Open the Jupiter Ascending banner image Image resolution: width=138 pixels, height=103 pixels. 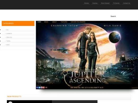(87, 55)
